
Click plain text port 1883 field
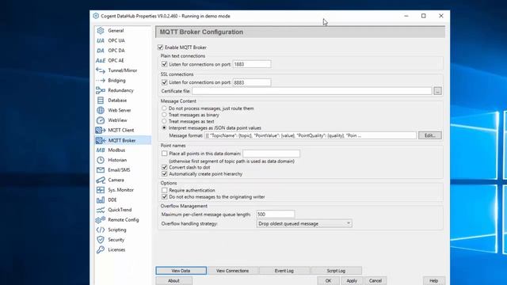point(252,64)
